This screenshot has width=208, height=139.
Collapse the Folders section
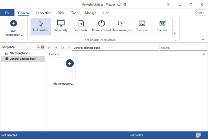(204, 54)
